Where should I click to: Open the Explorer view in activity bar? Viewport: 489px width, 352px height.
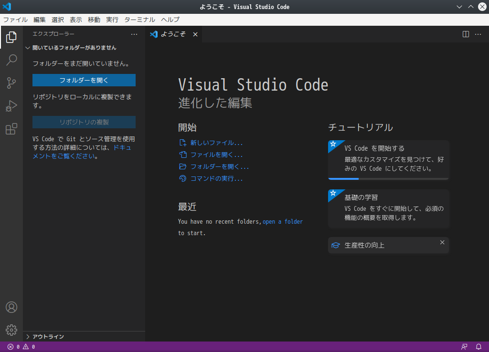coord(11,37)
